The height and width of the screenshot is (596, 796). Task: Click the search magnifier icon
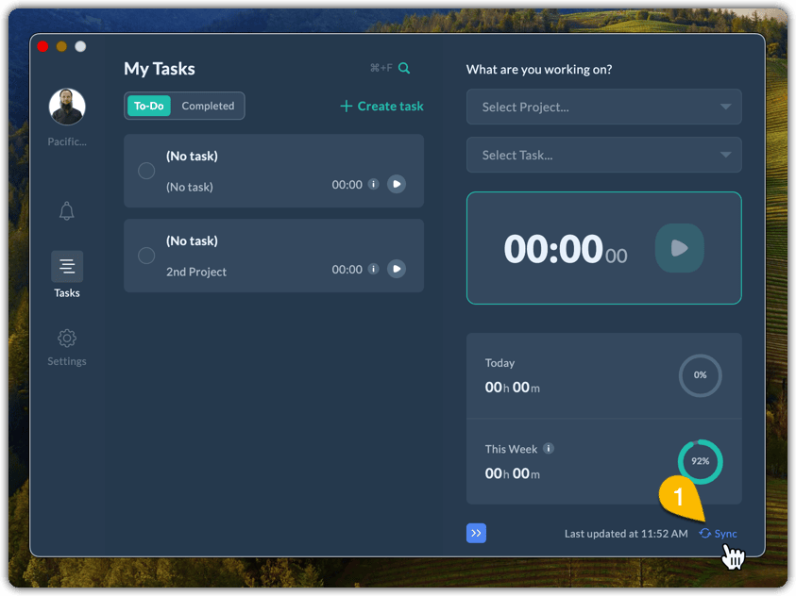point(404,68)
